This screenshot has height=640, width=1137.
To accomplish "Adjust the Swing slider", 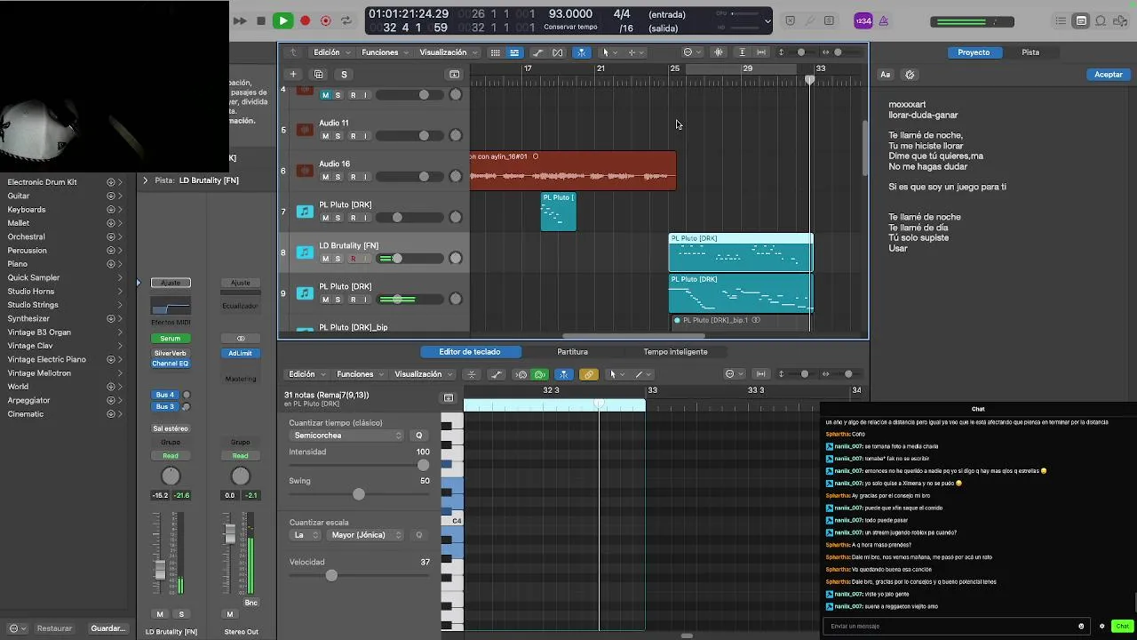I will 359,494.
